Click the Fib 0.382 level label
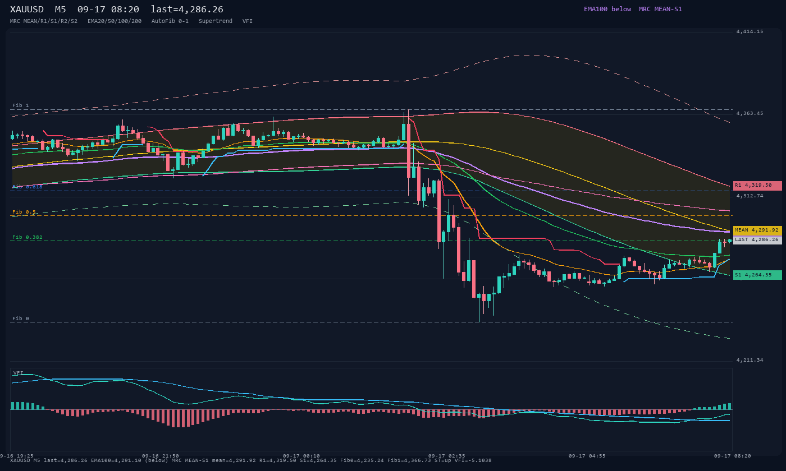 [x=28, y=237]
